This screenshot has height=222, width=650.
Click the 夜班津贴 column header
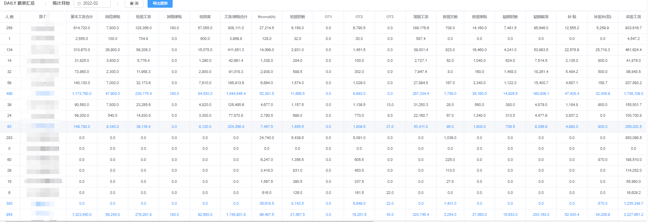(479, 17)
